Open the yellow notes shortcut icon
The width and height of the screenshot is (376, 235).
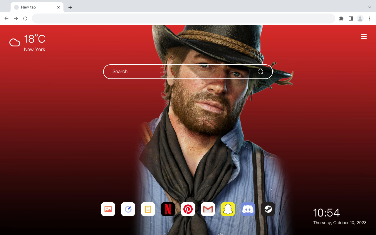click(148, 209)
